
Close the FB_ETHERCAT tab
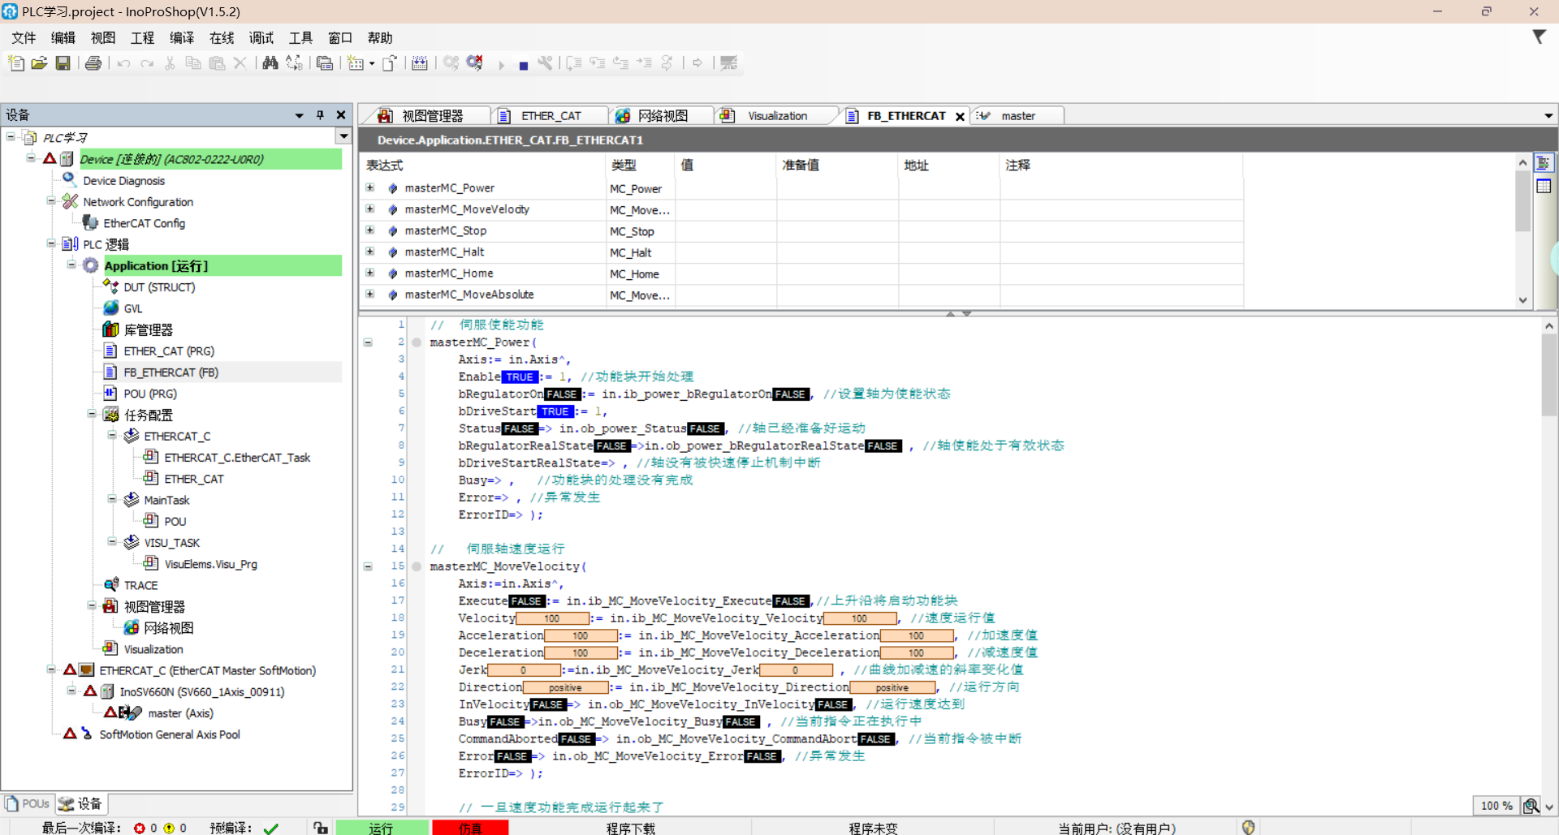coord(960,117)
